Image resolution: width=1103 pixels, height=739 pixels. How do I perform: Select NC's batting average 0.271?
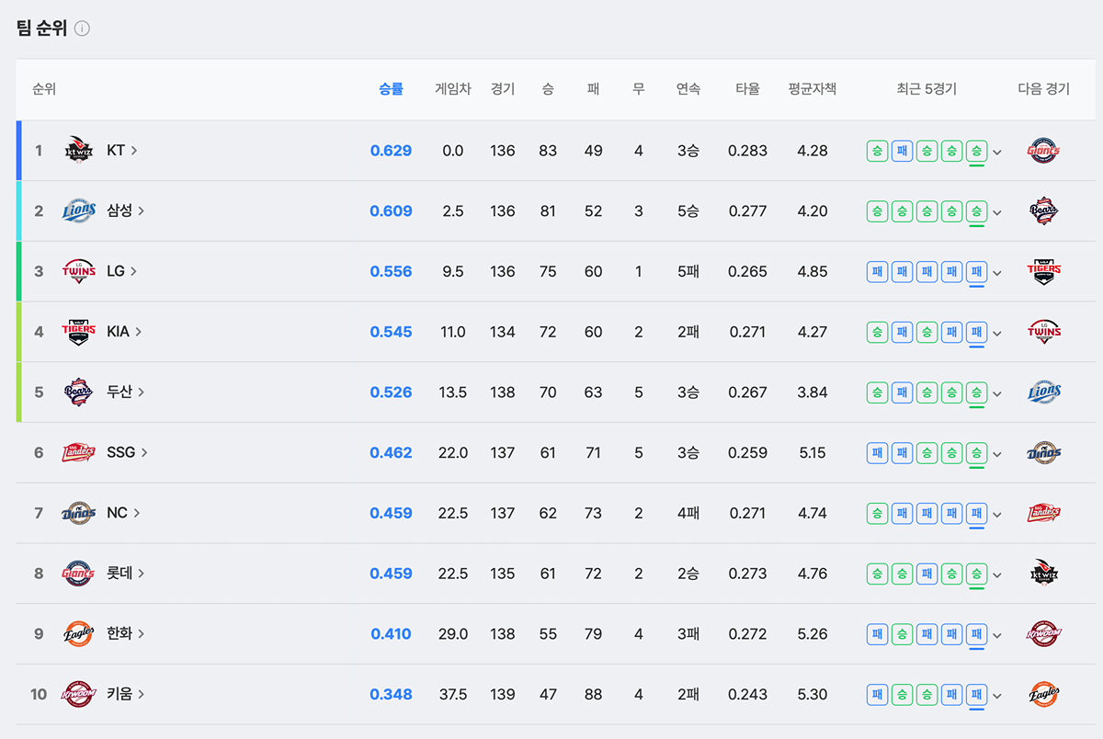tap(747, 513)
